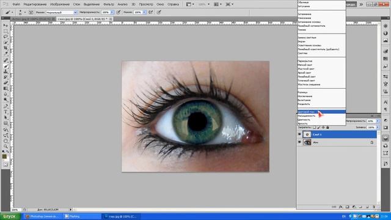Add a layer style with fx icon
Viewport: 391px width, 220px height.
[x=341, y=207]
